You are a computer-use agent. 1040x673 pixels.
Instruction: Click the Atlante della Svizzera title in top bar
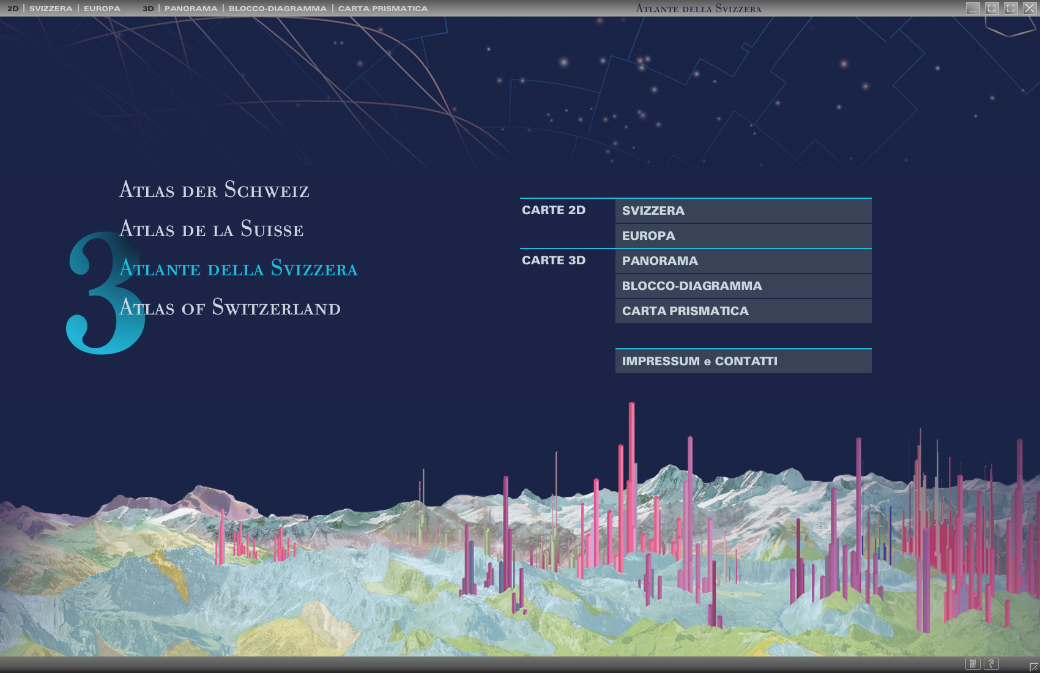pyautogui.click(x=699, y=9)
